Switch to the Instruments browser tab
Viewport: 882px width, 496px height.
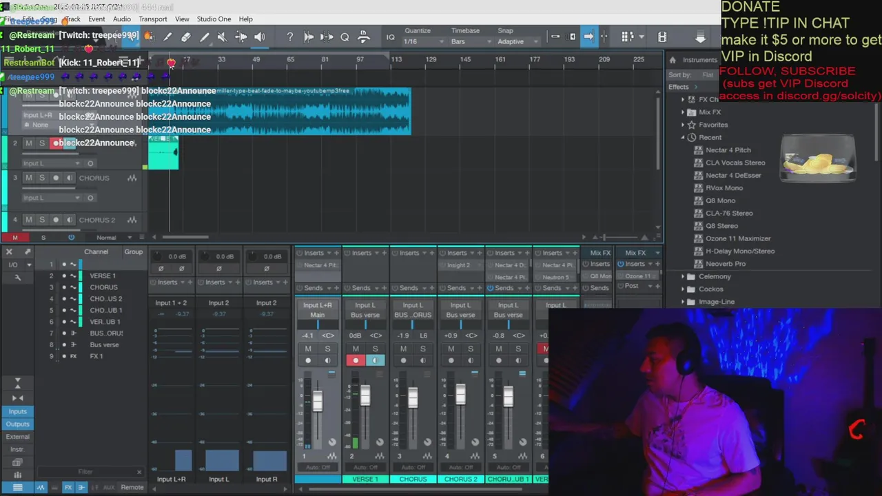(x=700, y=60)
